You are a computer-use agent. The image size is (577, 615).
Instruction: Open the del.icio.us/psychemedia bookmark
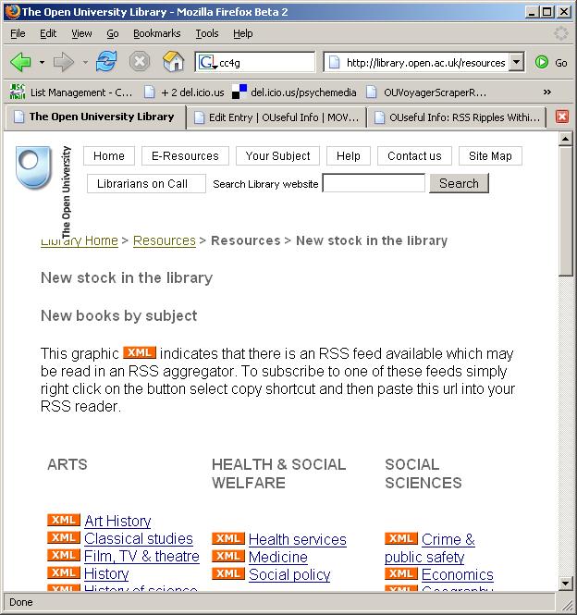(294, 92)
